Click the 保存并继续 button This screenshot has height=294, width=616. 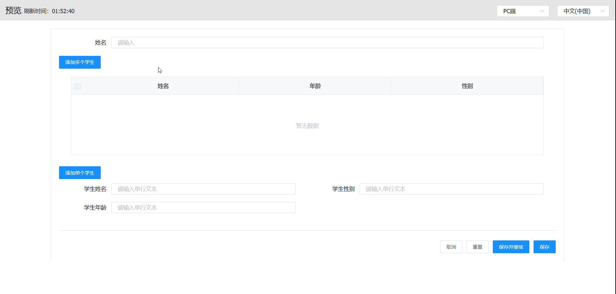pyautogui.click(x=511, y=247)
